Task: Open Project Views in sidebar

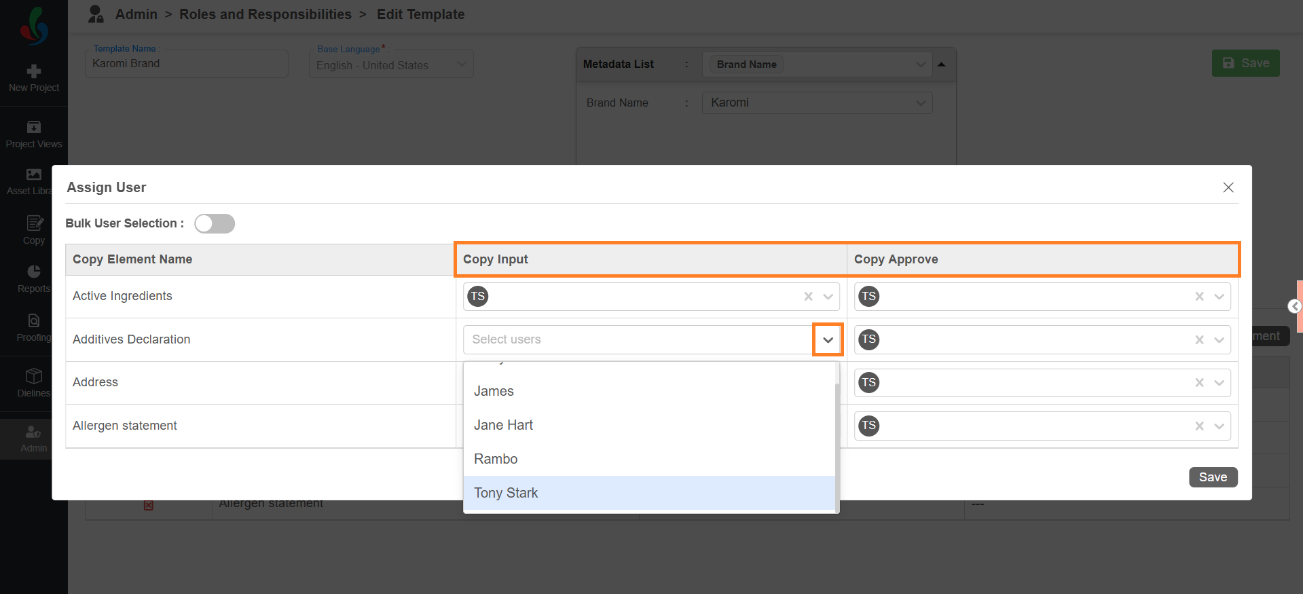Action: [x=34, y=127]
